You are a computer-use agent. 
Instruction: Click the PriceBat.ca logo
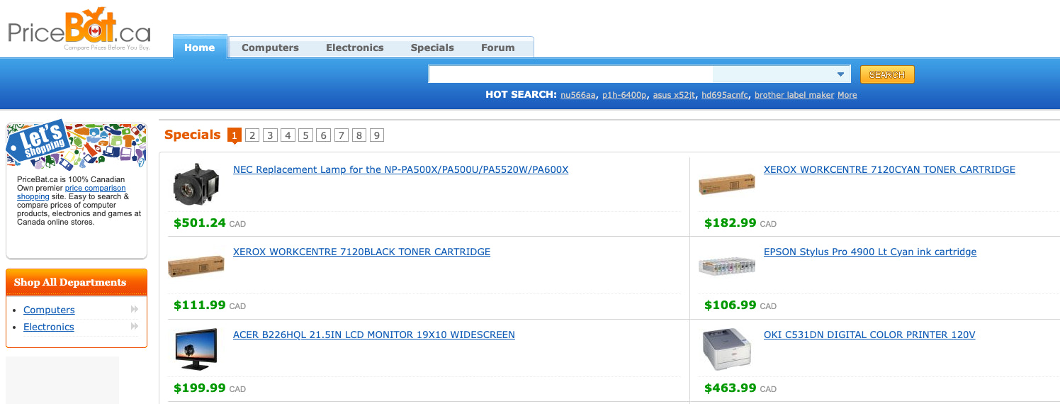(79, 30)
